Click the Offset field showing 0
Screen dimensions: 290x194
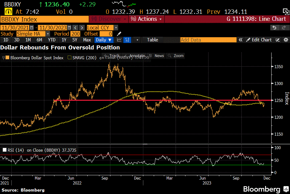106,34
